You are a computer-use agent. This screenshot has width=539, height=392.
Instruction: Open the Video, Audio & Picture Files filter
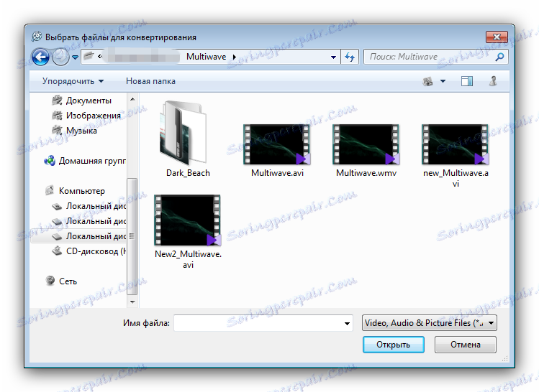[x=430, y=323]
